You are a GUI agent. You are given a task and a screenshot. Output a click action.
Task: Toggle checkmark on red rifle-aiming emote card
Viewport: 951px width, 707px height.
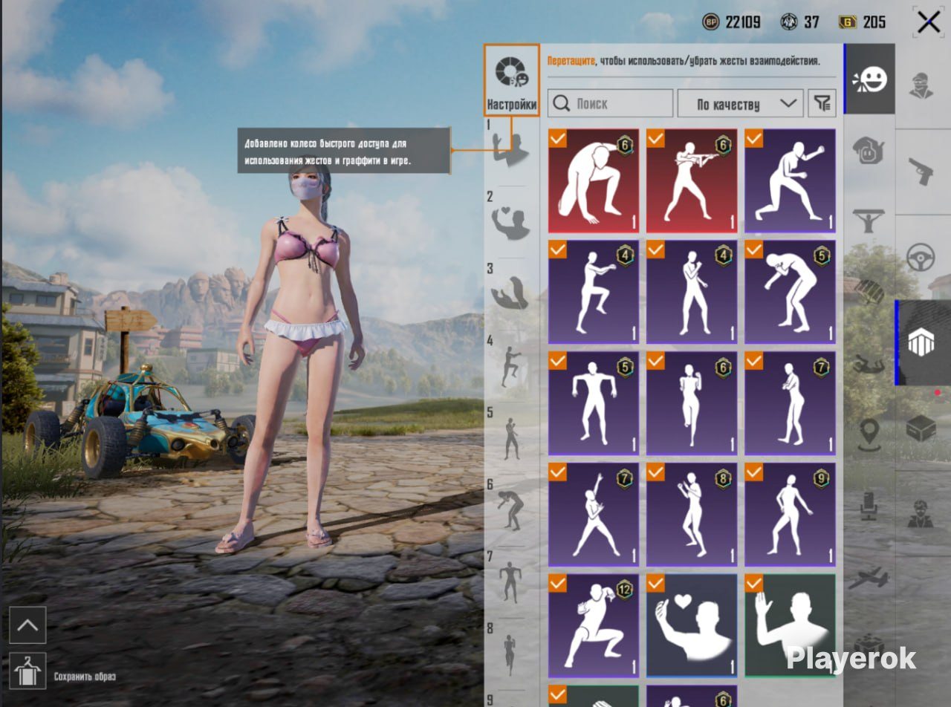(655, 139)
